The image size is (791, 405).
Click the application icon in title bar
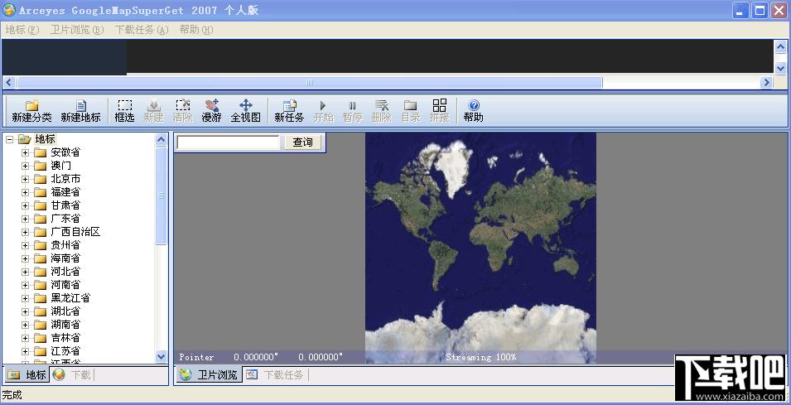9,10
